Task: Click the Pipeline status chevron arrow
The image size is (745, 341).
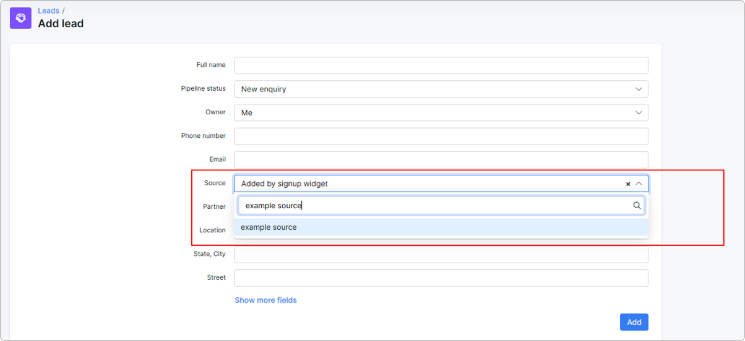Action: coord(639,90)
